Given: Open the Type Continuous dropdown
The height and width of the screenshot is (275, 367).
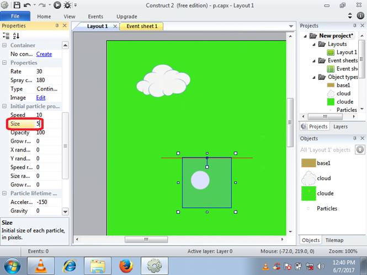Looking at the screenshot, I should tap(49, 89).
